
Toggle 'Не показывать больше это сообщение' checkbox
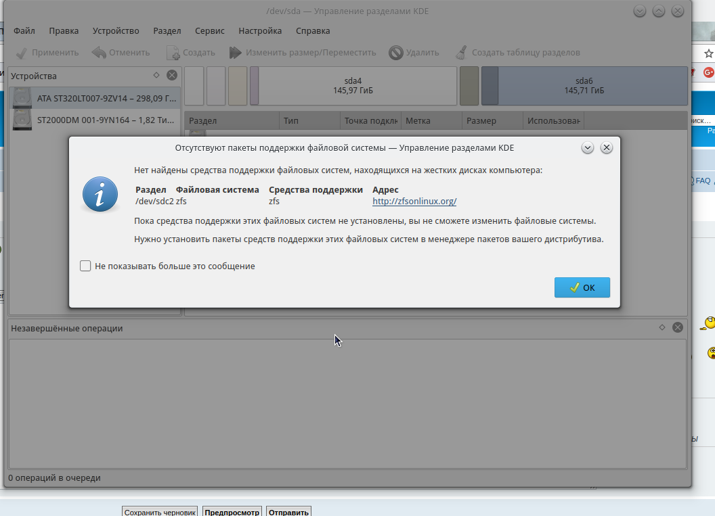85,266
